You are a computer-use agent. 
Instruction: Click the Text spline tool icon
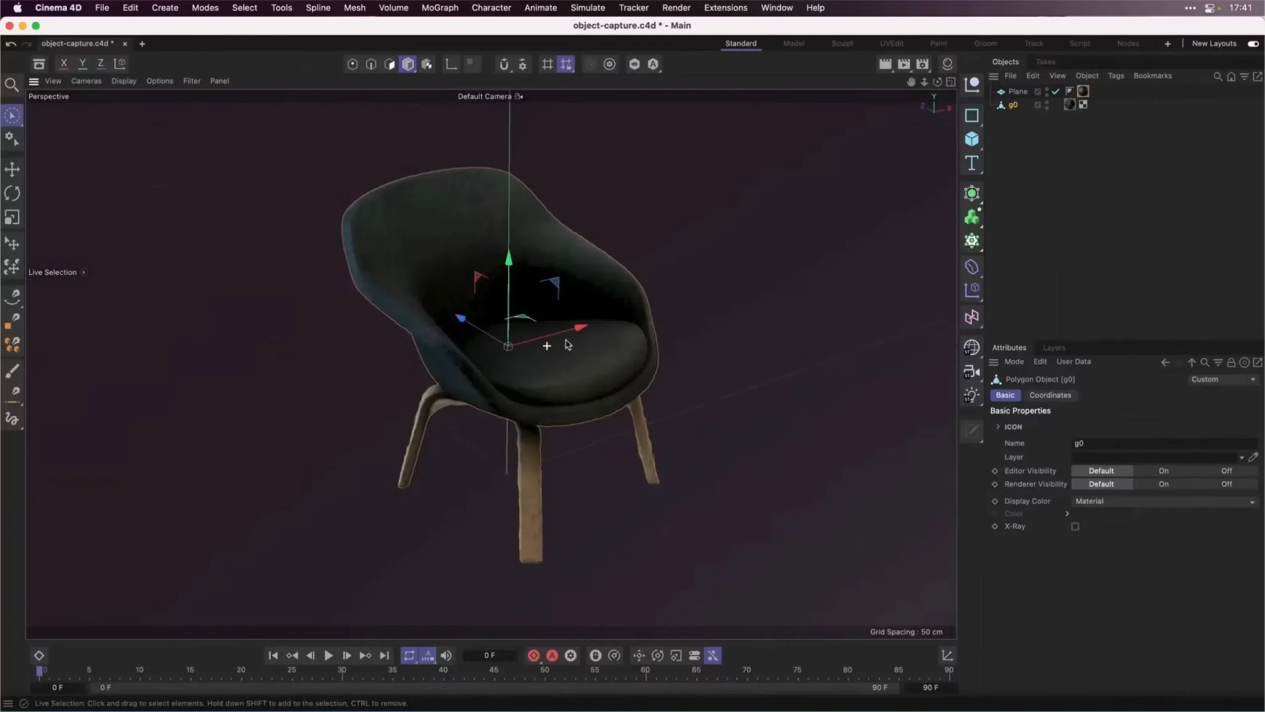tap(971, 163)
